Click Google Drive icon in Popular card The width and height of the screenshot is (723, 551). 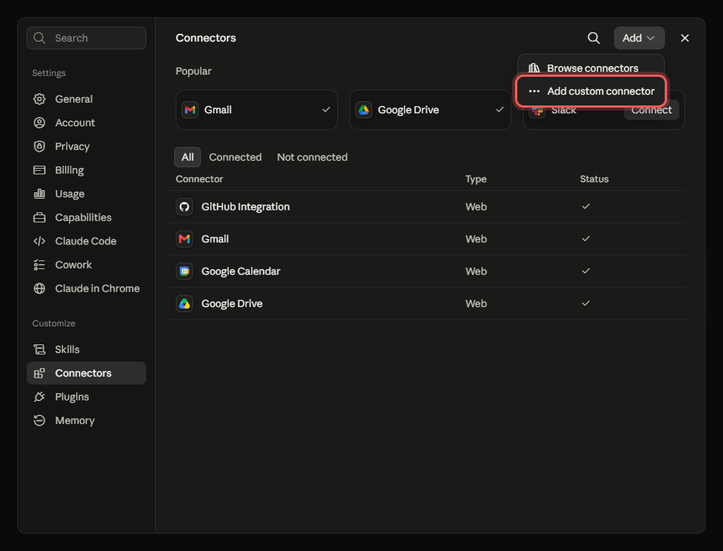point(364,110)
